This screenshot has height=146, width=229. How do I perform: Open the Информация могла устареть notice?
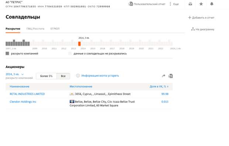pyautogui.click(x=100, y=76)
